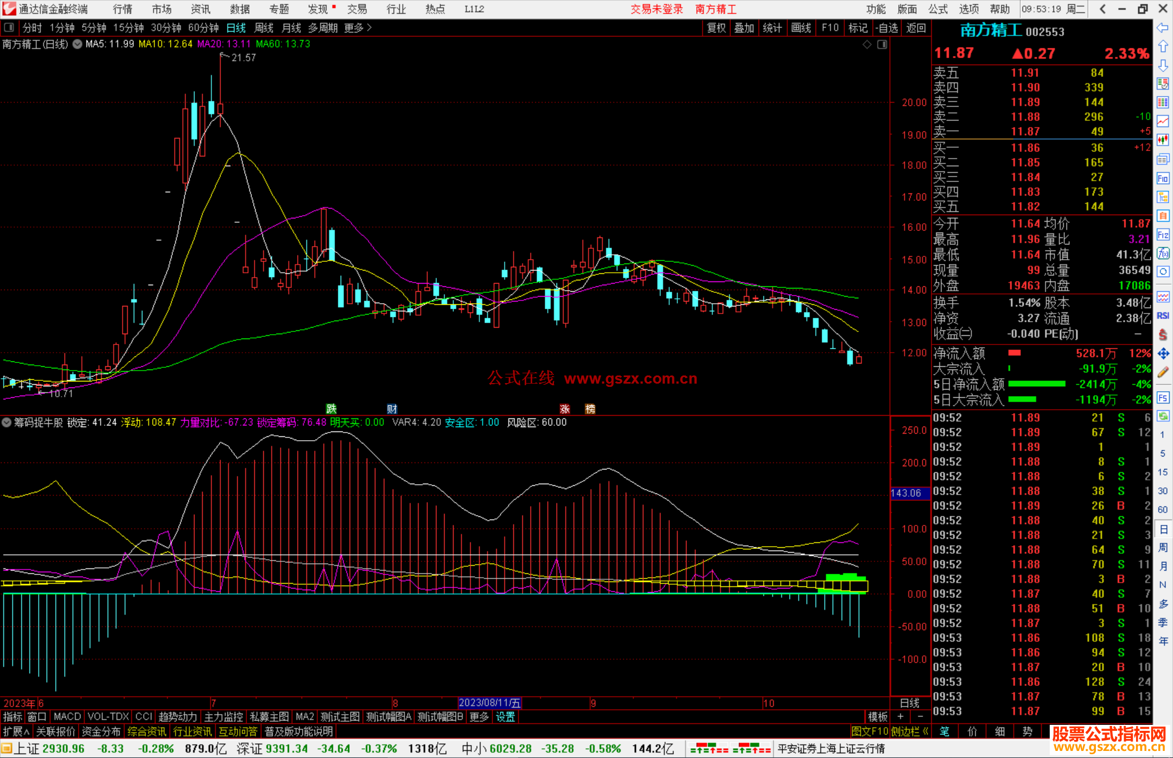Toggle the panel layout icon left of 分时
The height and width of the screenshot is (758, 1173).
coord(9,28)
